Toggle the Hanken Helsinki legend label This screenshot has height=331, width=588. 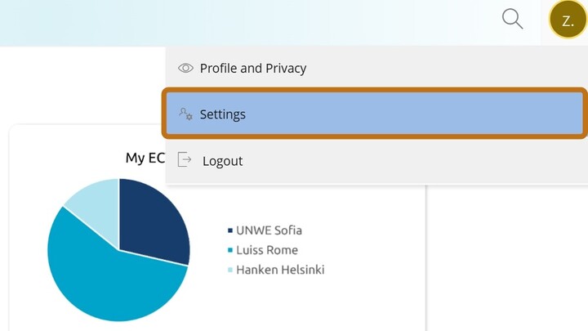pyautogui.click(x=280, y=270)
